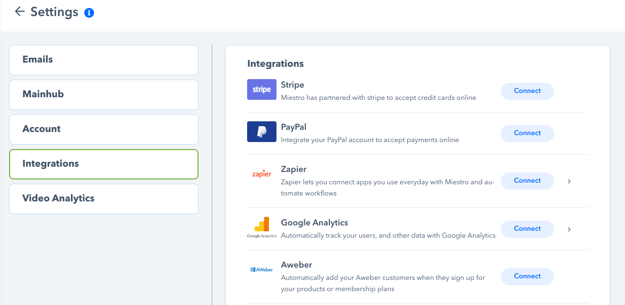The image size is (625, 305).
Task: Connect the Aweber integration
Action: click(527, 276)
